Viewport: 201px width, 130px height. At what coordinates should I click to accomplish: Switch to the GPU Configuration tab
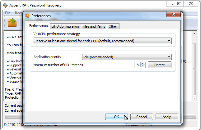65,26
